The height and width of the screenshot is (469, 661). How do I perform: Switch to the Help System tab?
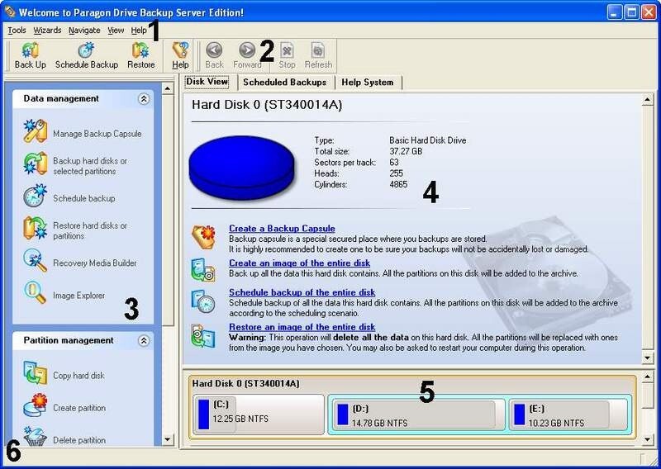pos(368,83)
